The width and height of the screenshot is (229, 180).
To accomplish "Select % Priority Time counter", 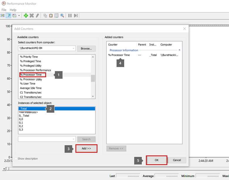I will click(x=29, y=57).
